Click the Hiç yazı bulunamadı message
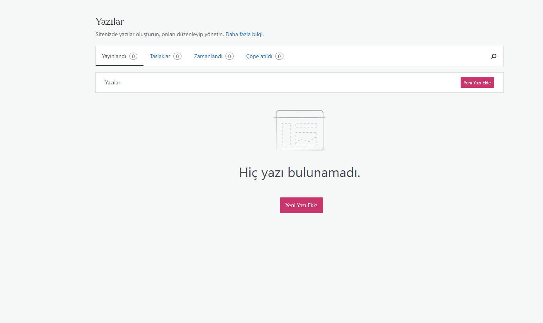The image size is (543, 323). pos(300,172)
